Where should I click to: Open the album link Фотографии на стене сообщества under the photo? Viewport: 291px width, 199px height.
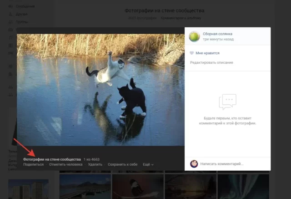[x=52, y=159]
